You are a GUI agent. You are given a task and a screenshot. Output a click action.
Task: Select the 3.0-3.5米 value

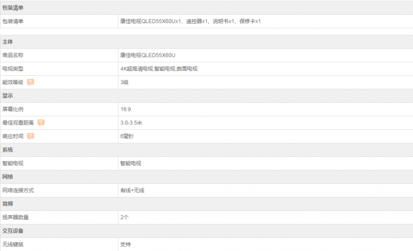pyautogui.click(x=131, y=123)
